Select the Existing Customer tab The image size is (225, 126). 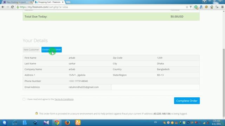tap(52, 50)
